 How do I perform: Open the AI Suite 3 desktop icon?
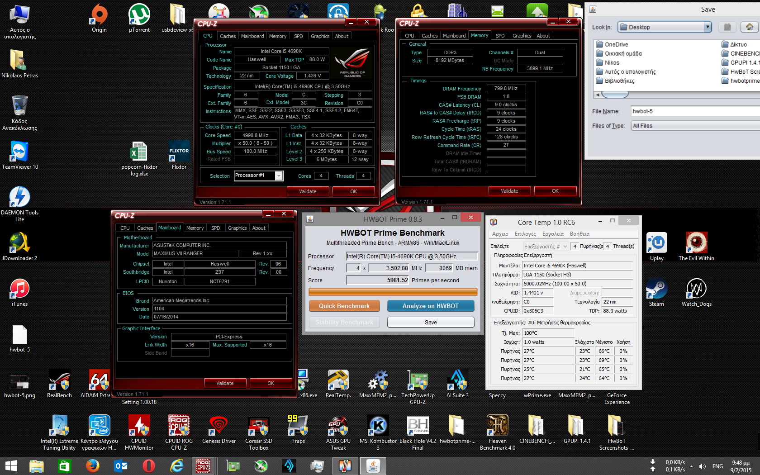(457, 384)
